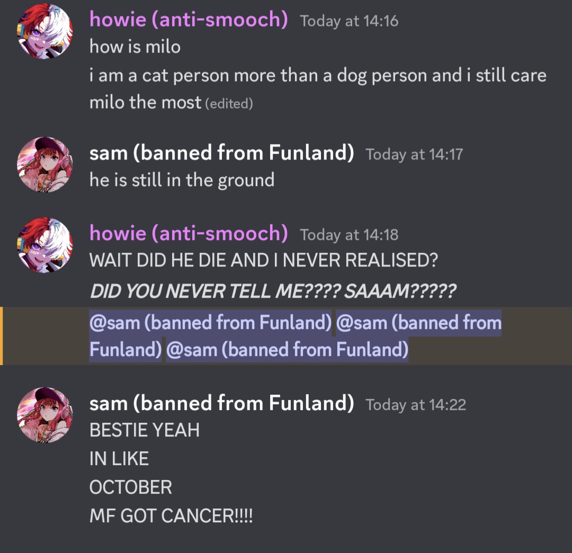
Task: Open howie's avatar on the 14:16 message
Action: point(45,31)
